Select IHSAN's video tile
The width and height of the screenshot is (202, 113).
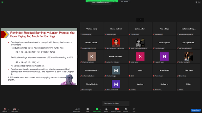pos(189,84)
